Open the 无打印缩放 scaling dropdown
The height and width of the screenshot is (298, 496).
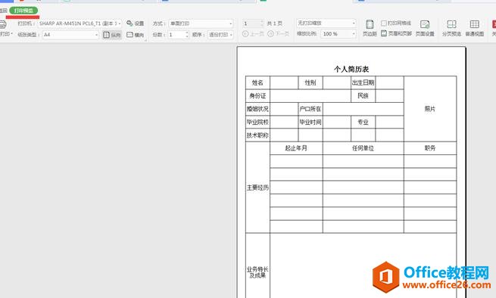coord(326,23)
